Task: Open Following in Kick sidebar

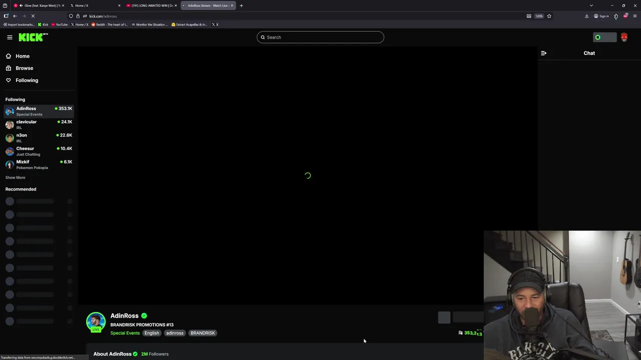Action: click(27, 80)
